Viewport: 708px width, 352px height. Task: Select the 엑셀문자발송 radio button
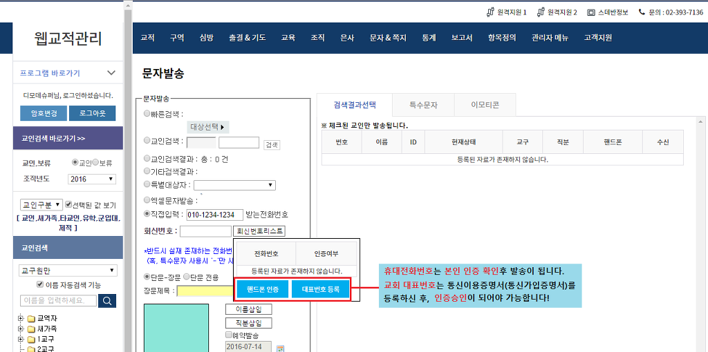147,199
